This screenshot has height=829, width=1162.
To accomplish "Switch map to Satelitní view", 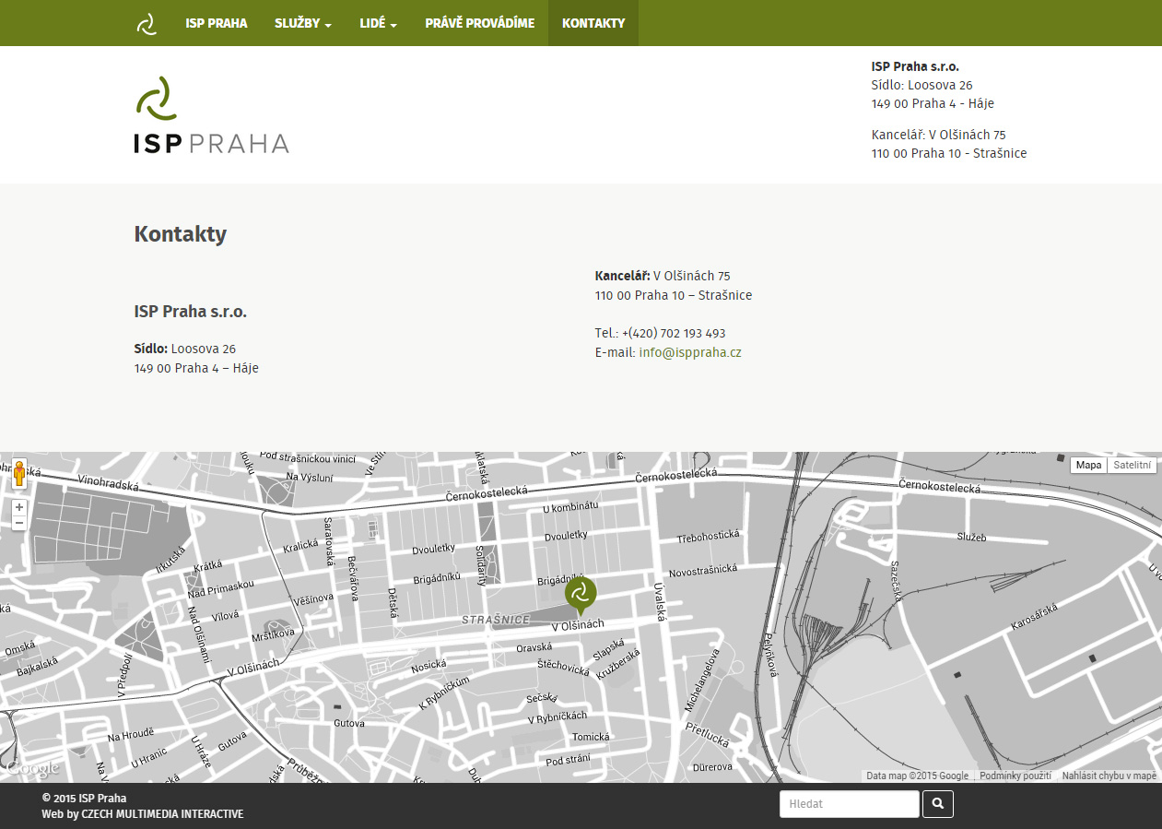I will point(1133,466).
